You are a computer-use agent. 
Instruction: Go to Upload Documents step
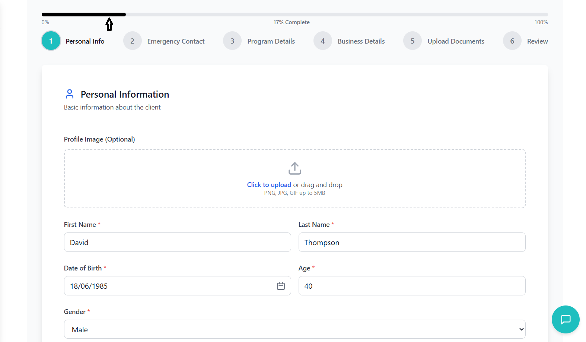[456, 41]
